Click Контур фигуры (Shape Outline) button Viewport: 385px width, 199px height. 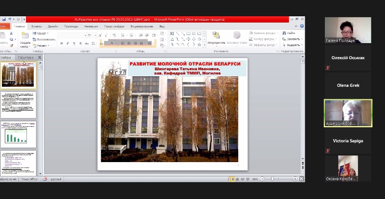pyautogui.click(x=262, y=39)
